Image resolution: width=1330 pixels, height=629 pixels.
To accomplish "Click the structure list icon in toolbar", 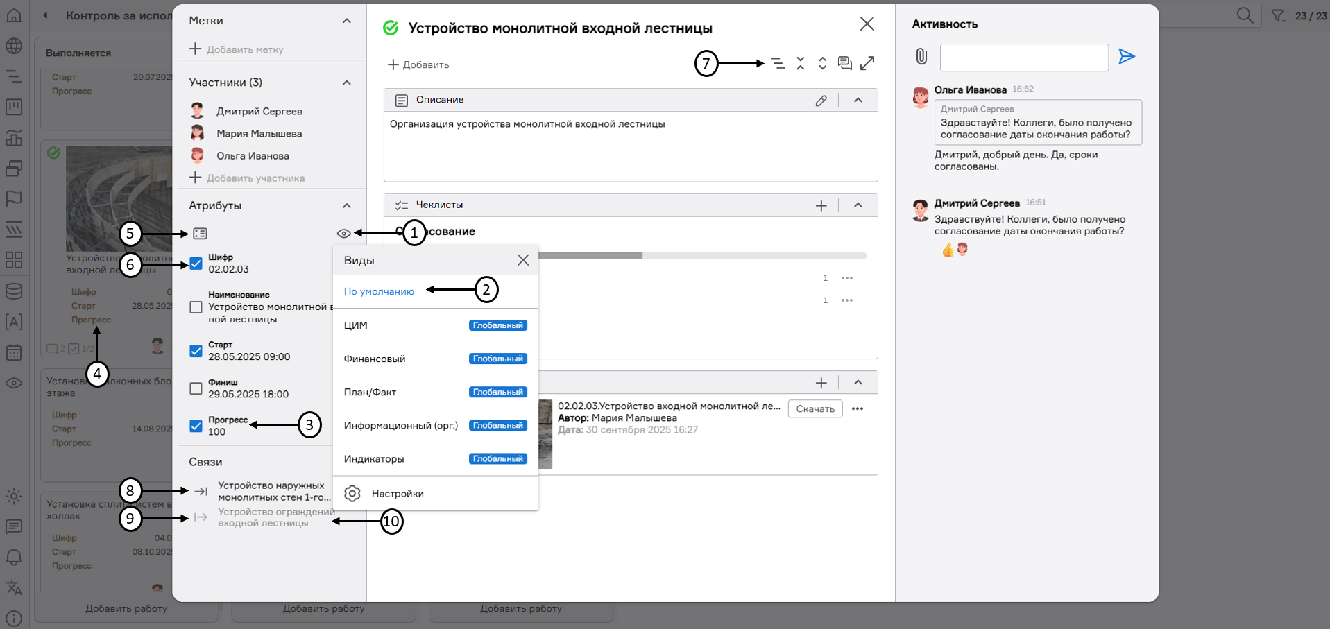I will pyautogui.click(x=778, y=64).
